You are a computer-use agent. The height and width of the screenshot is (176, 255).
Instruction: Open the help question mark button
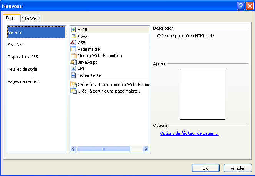(241, 6)
